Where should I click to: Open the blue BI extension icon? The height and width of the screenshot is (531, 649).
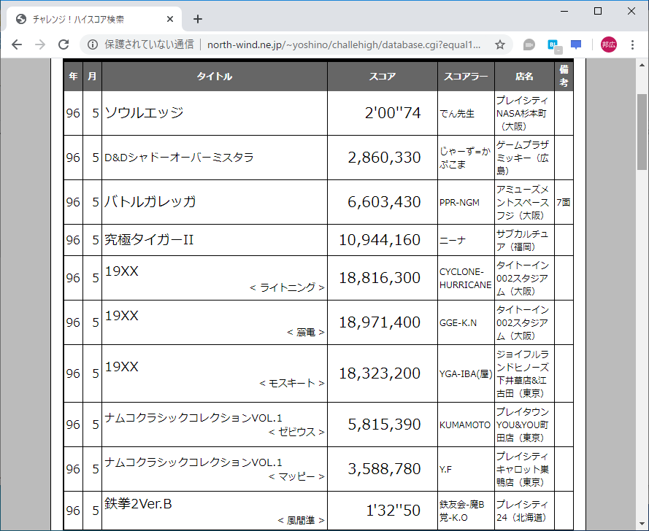pos(554,45)
